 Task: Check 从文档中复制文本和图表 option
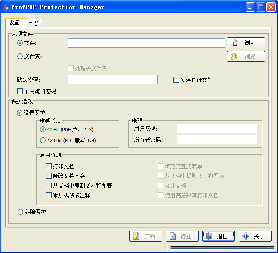(49, 186)
